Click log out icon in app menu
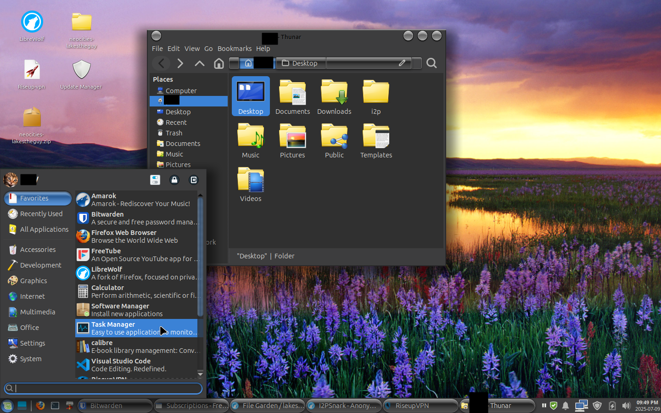The height and width of the screenshot is (413, 661). (x=194, y=180)
